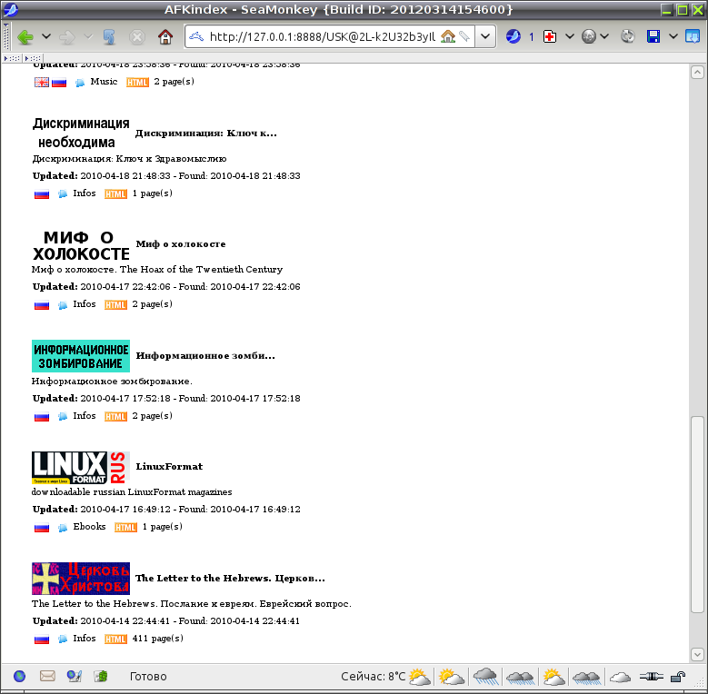Click the red cross toolbar icon
708x694 pixels.
pyautogui.click(x=550, y=36)
